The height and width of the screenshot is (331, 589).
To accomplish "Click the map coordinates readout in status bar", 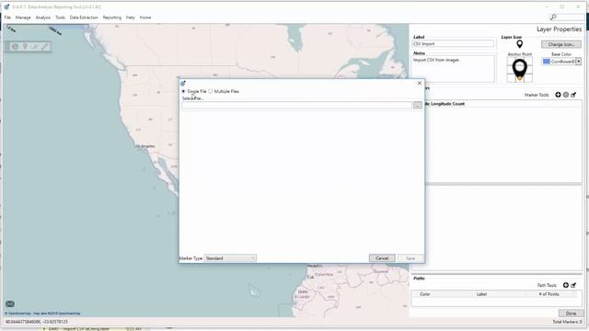I will coord(37,322).
